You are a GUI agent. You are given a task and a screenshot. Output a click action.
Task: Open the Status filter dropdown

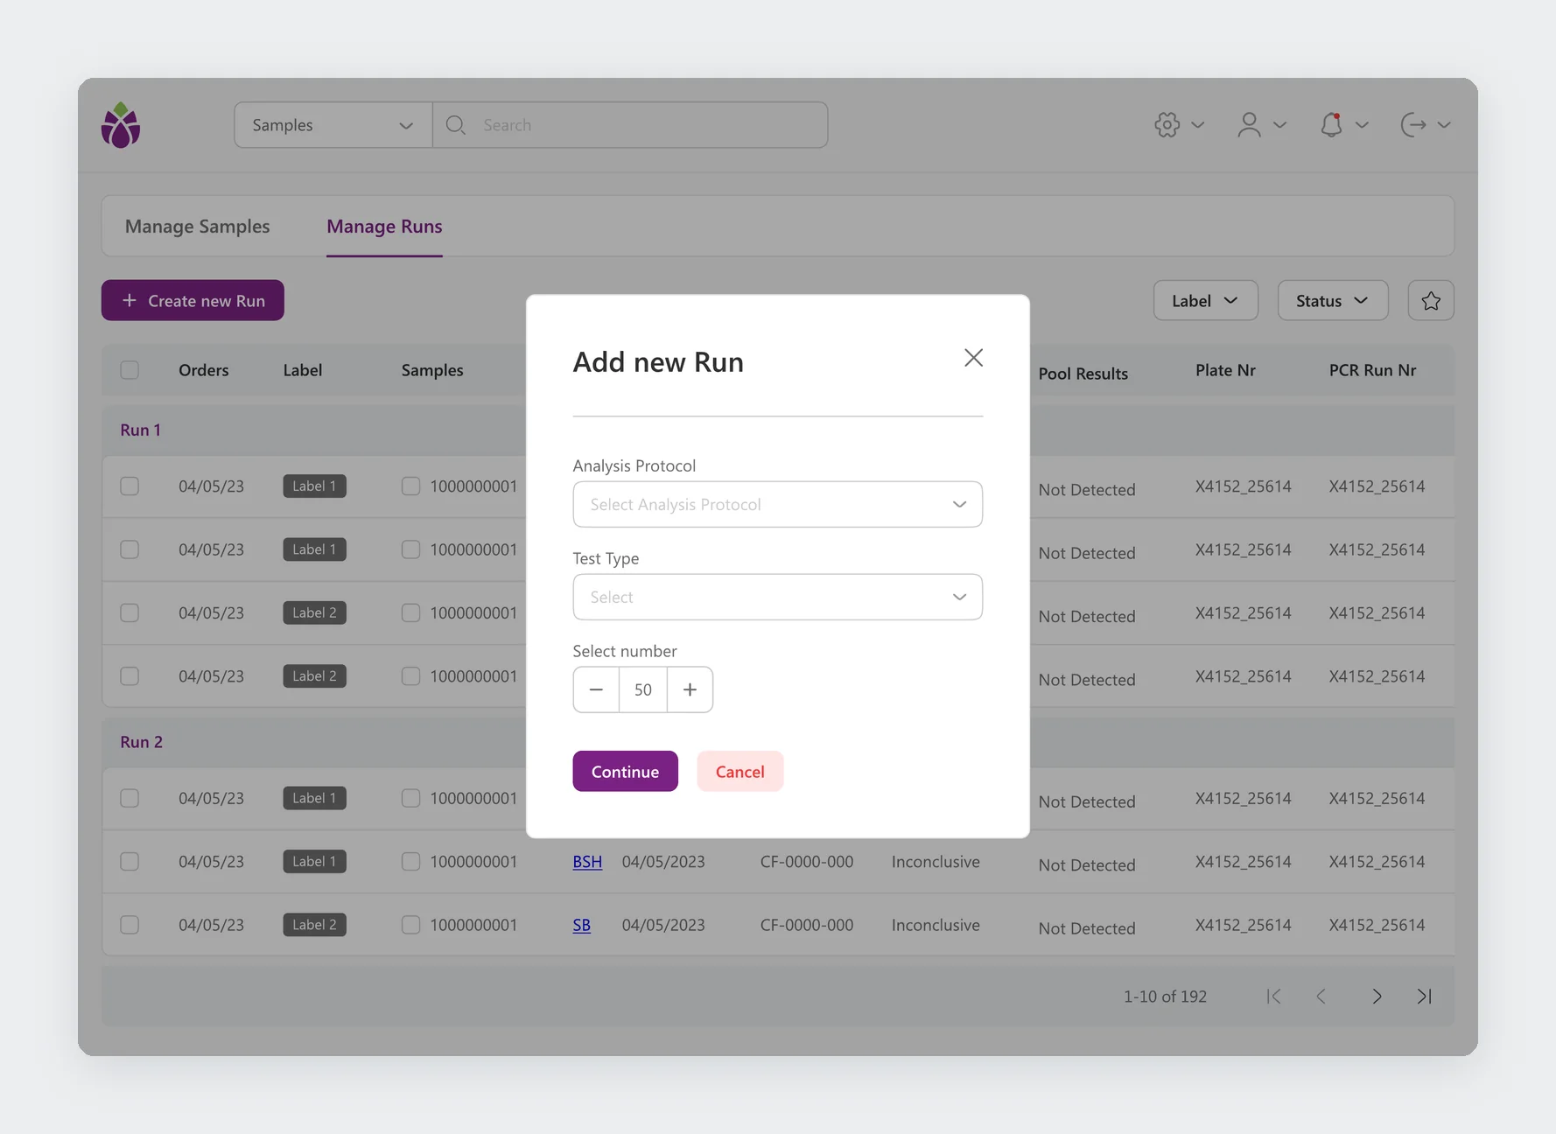1332,301
